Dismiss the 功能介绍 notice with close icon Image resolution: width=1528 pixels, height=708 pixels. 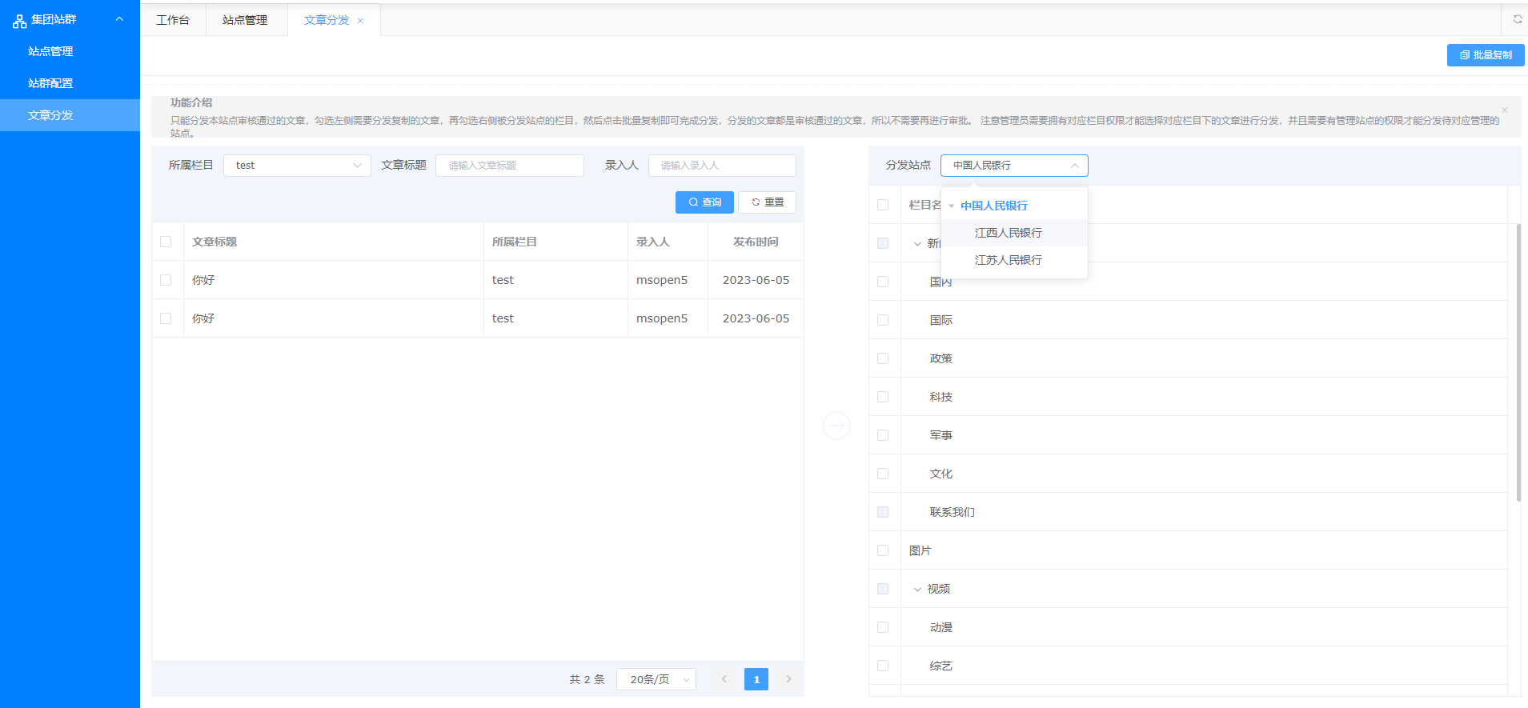tap(1505, 110)
